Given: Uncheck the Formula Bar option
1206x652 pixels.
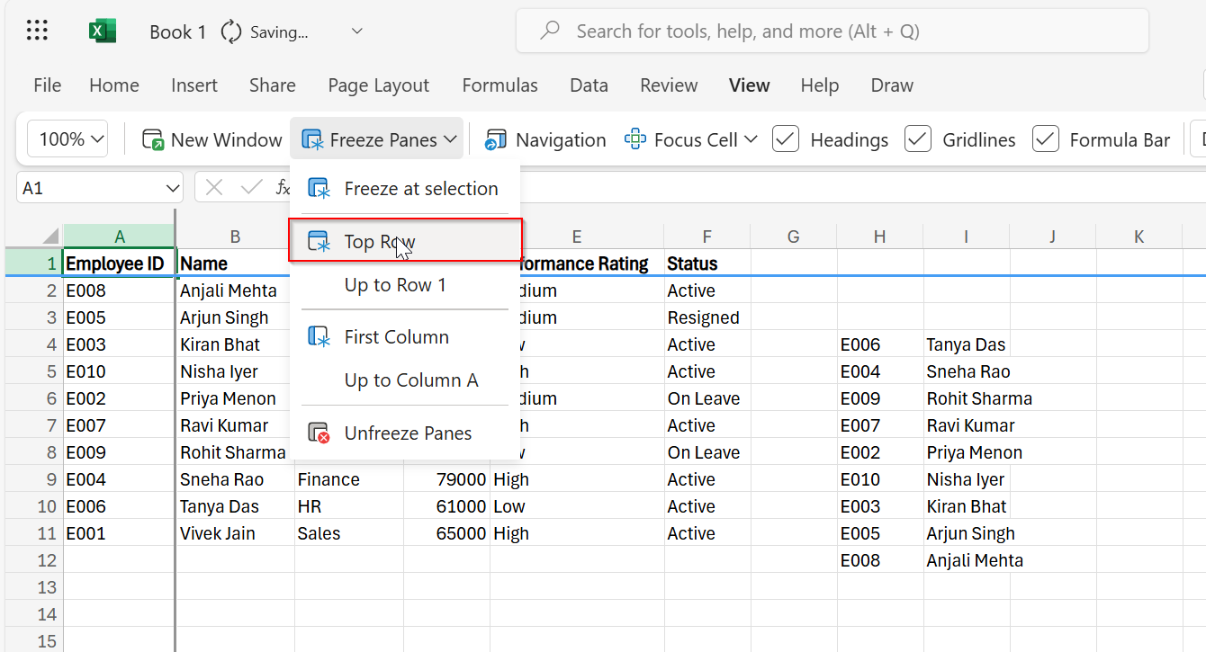Looking at the screenshot, I should pyautogui.click(x=1045, y=139).
